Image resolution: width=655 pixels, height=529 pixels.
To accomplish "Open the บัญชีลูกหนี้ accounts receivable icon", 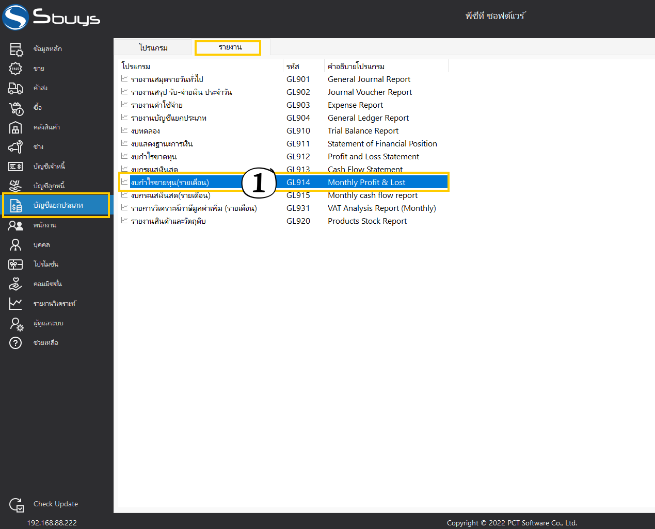I will point(16,186).
